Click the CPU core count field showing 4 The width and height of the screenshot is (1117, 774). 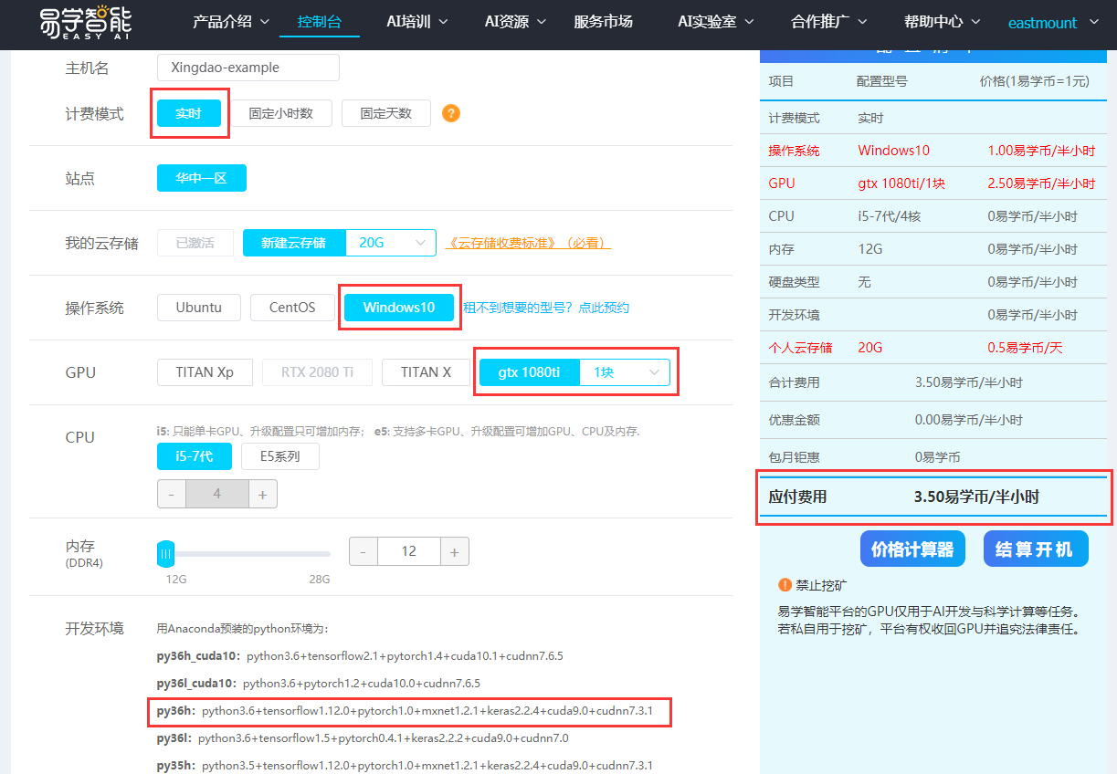[216, 494]
